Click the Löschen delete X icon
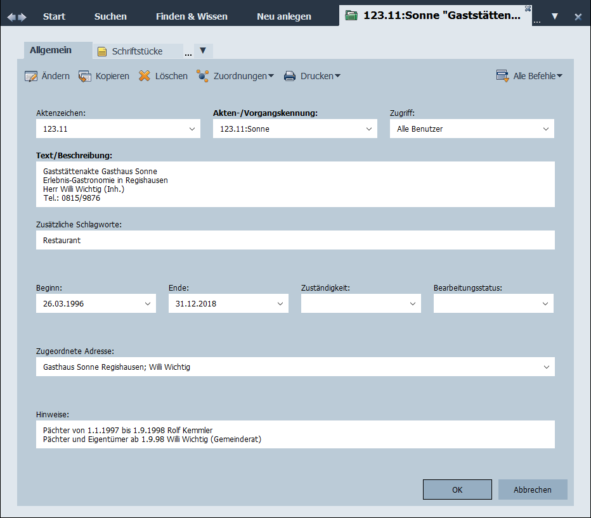Image resolution: width=591 pixels, height=518 pixels. click(x=145, y=76)
